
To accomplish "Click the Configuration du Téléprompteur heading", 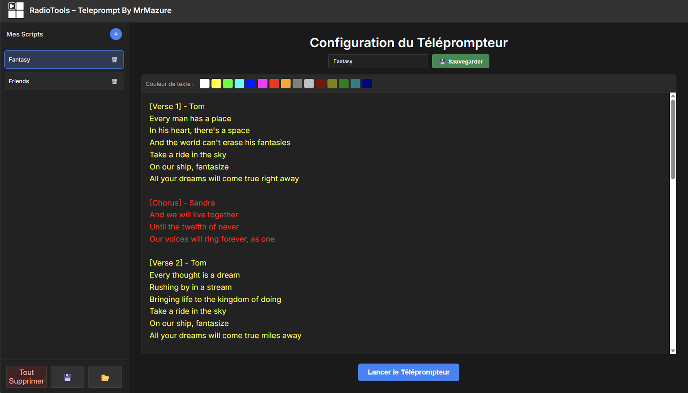I will click(408, 42).
